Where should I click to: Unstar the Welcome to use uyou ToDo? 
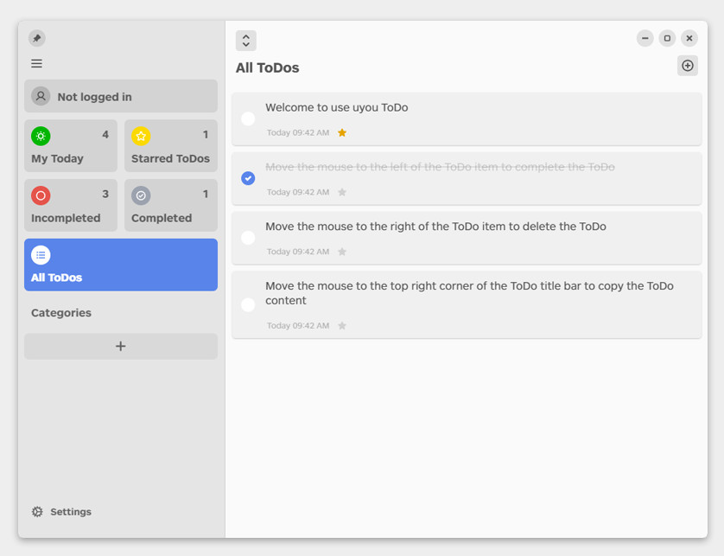coord(342,133)
